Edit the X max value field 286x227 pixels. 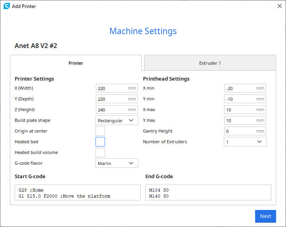pyautogui.click(x=245, y=110)
